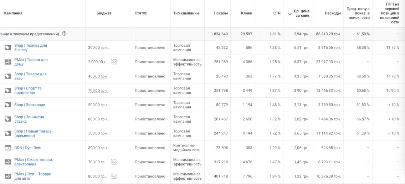The height and width of the screenshot is (184, 405).
Task: Sort by the CTR column header
Action: point(277,13)
